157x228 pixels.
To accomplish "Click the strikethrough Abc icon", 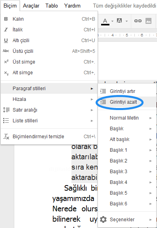I will 6,51.
